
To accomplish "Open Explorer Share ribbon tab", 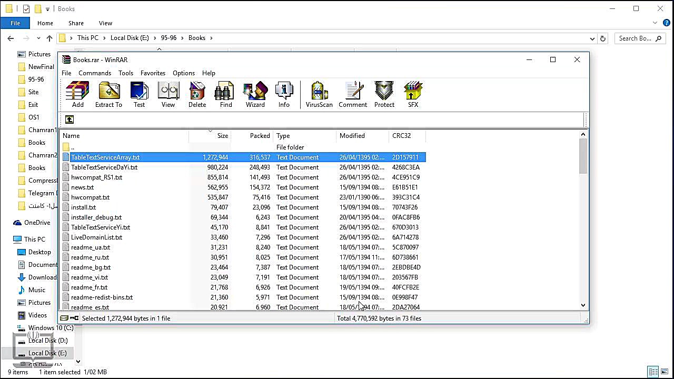I will coord(76,23).
